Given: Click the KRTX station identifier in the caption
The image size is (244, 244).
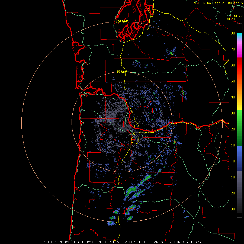Looking at the screenshot, I should click(x=159, y=242).
